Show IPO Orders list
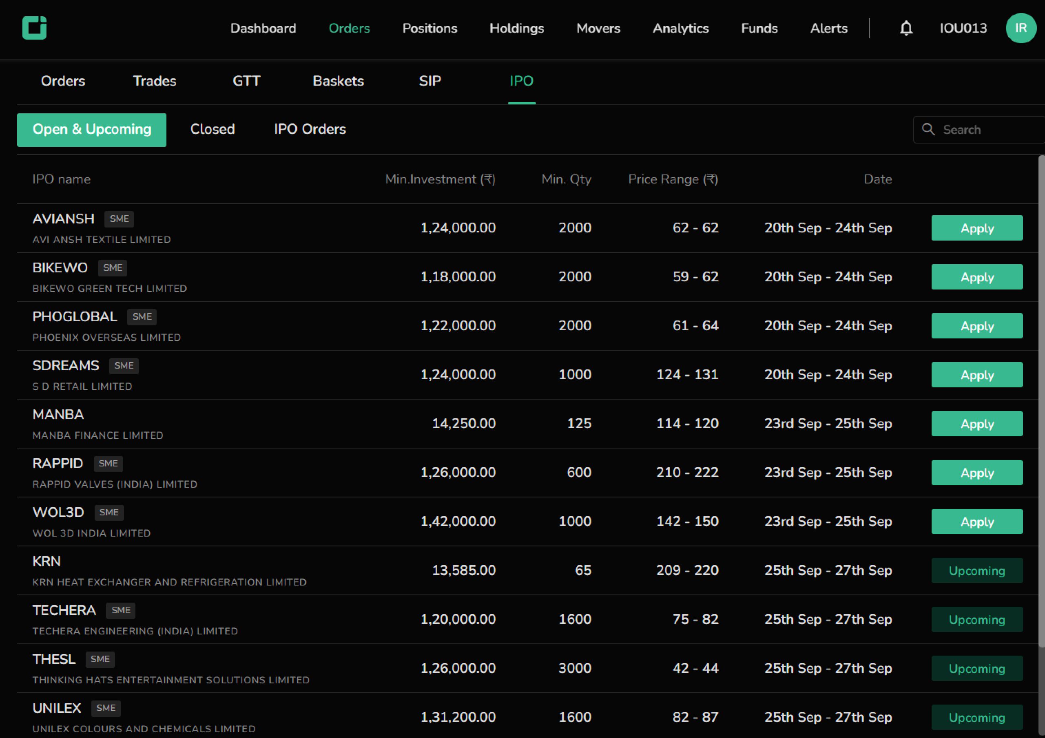 point(310,129)
